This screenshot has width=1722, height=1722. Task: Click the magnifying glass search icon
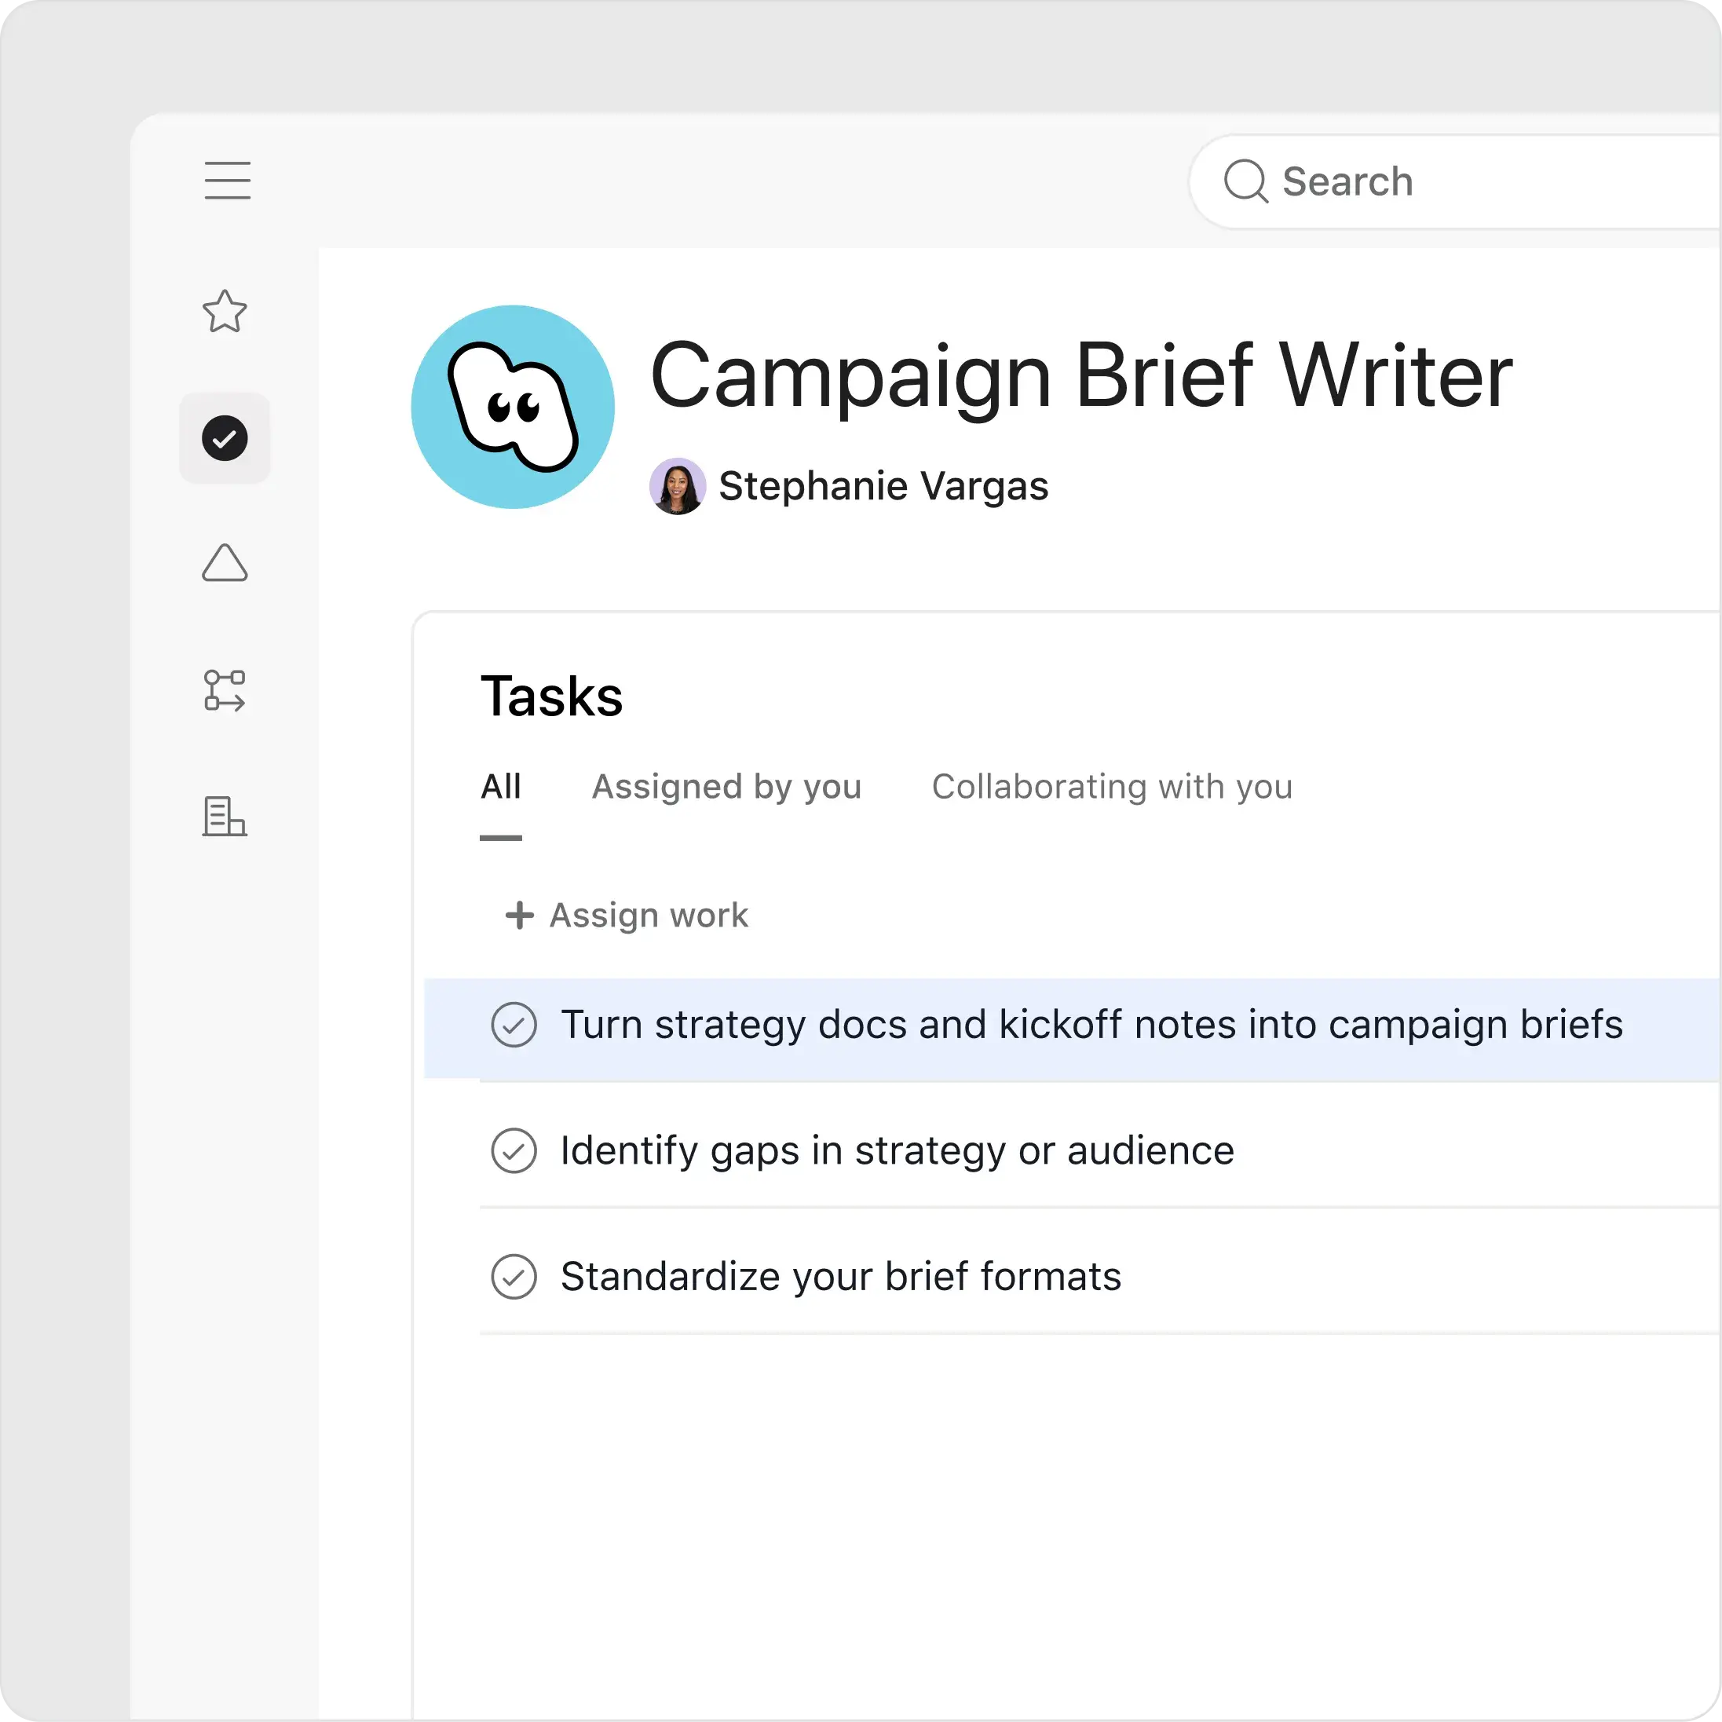(x=1246, y=181)
